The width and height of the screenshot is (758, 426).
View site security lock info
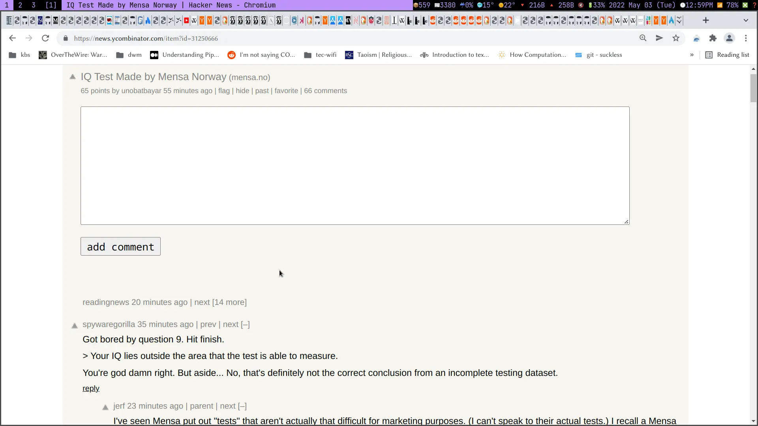point(66,38)
